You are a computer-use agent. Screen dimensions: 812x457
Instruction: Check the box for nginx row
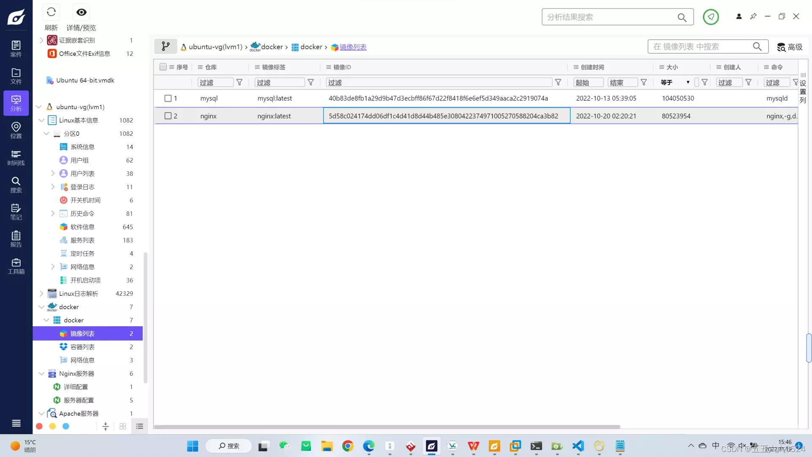[168, 116]
